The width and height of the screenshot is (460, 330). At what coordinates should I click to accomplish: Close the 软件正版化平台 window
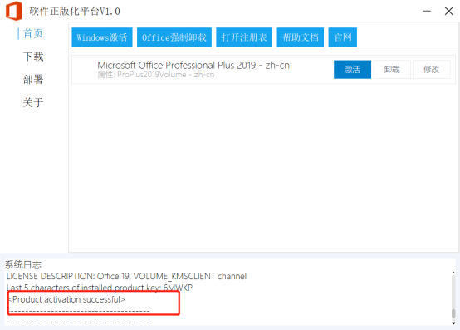(449, 11)
